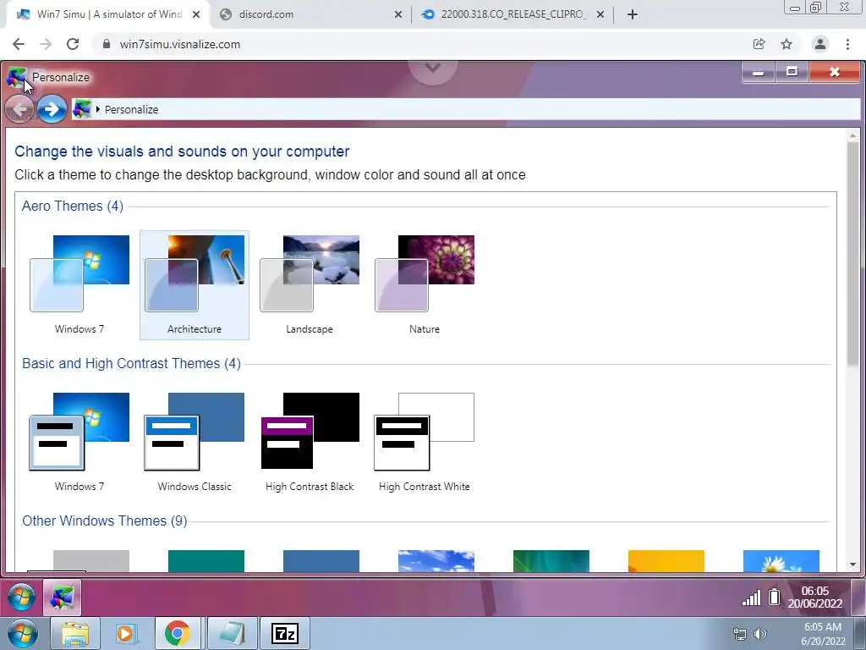Click the Personalize breadcrumb arrow
This screenshot has width=866, height=650.
(98, 109)
